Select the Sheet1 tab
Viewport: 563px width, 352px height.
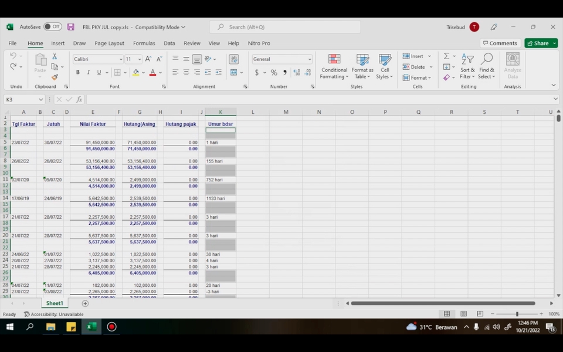[54, 303]
